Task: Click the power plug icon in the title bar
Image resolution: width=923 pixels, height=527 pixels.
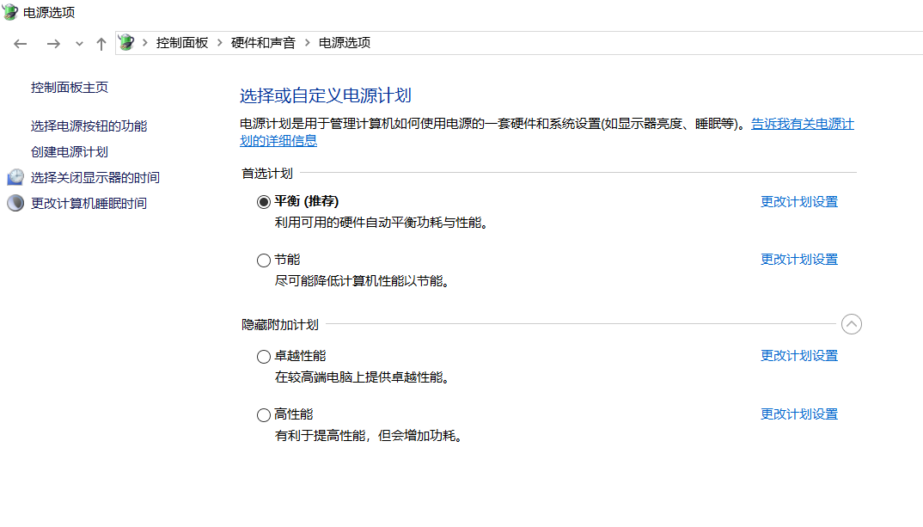Action: pyautogui.click(x=9, y=12)
